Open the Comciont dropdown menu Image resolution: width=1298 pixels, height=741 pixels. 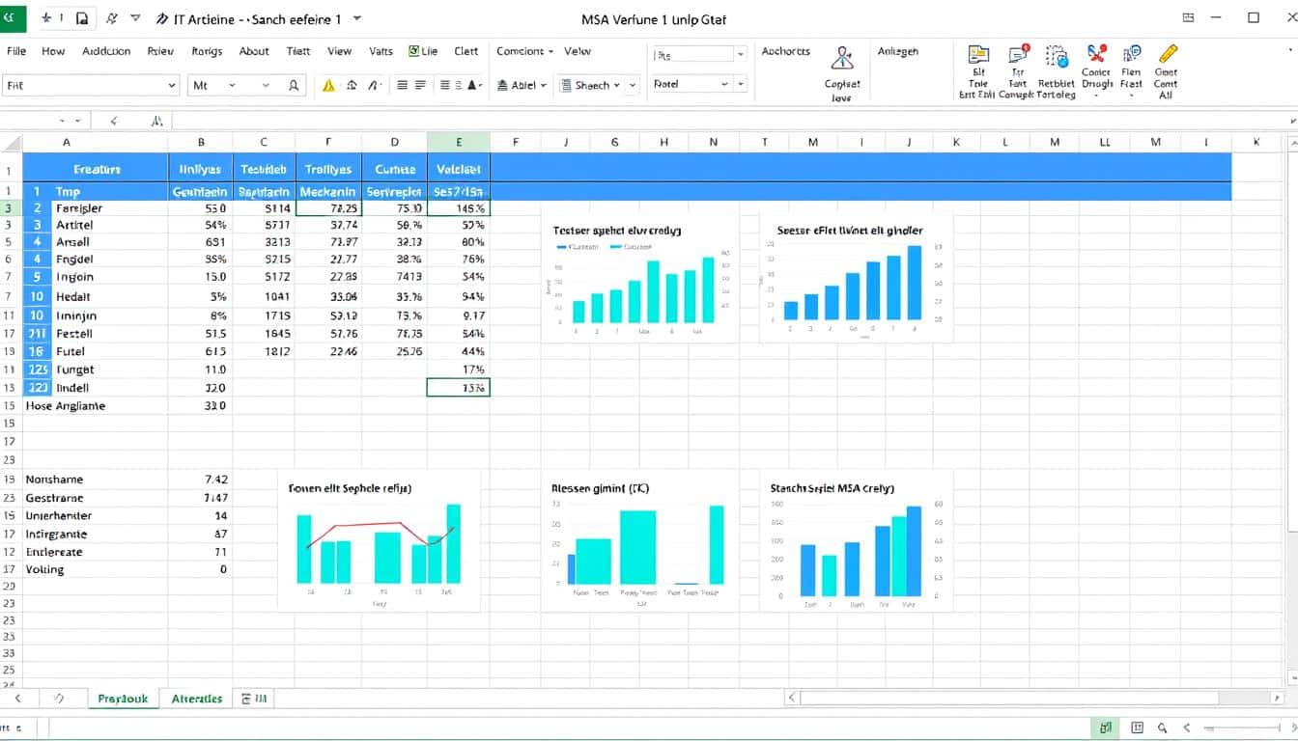(x=524, y=51)
